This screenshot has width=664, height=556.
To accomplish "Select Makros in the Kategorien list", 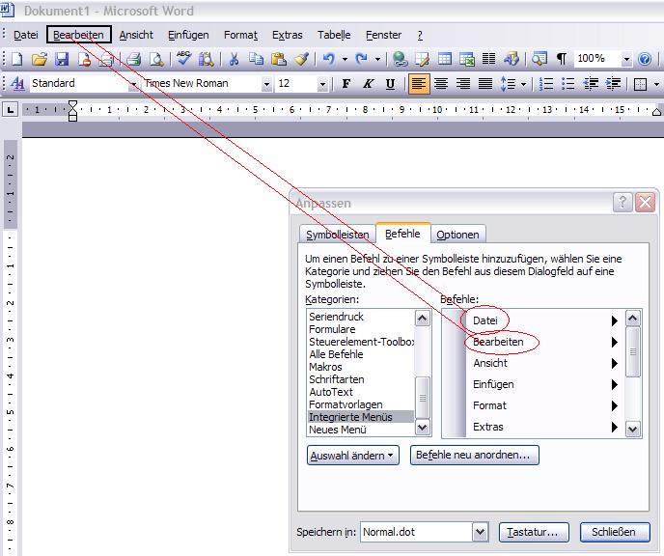I will 325,367.
